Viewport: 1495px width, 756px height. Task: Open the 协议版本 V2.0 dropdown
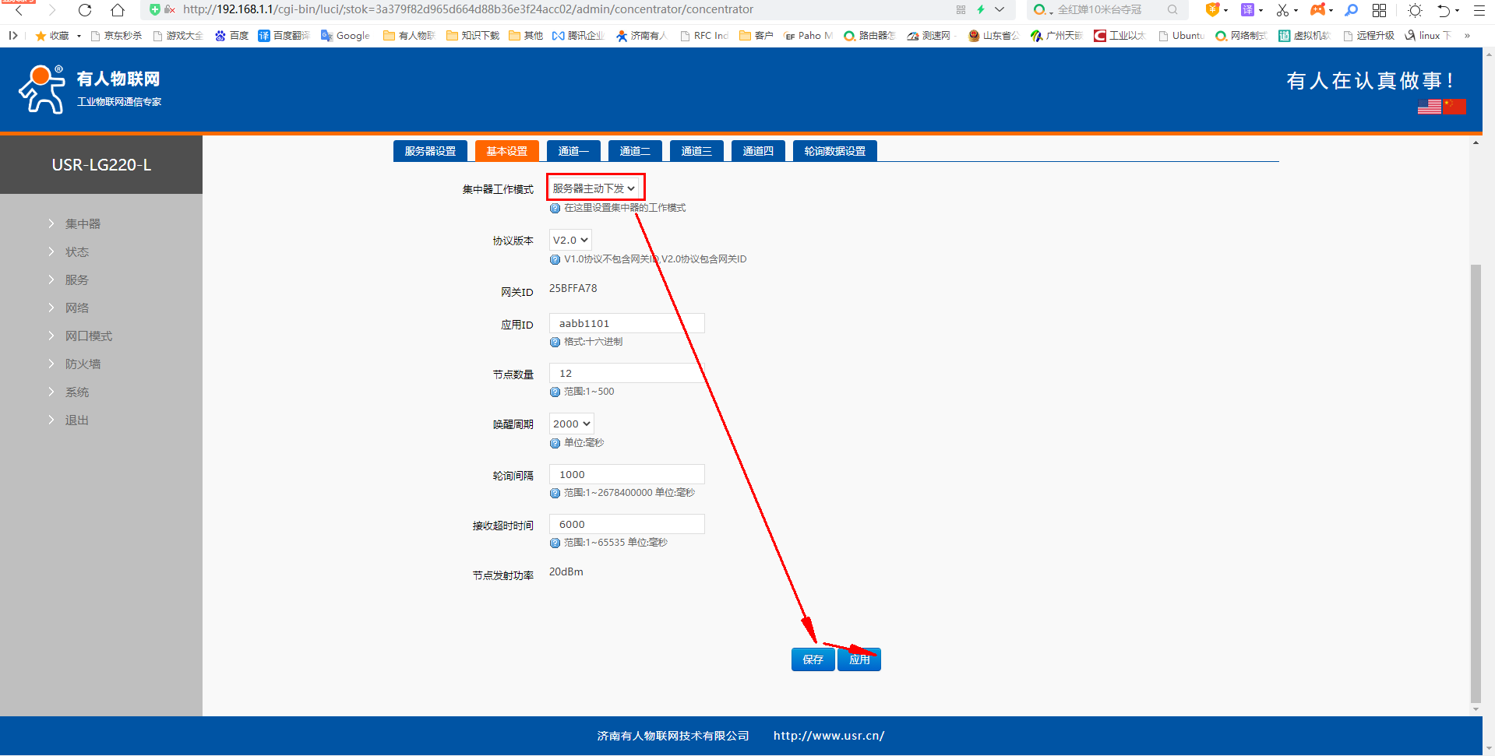(570, 240)
